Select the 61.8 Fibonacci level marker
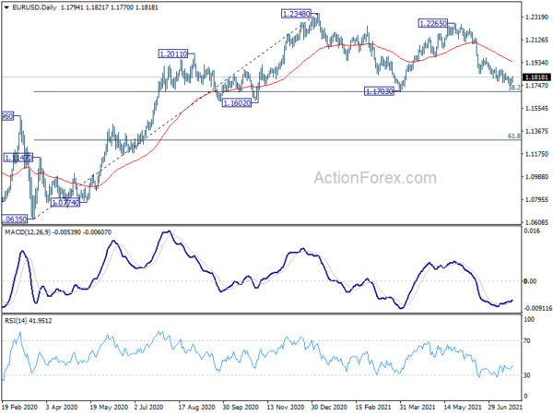Viewport: 553px width, 415px height. [514, 136]
